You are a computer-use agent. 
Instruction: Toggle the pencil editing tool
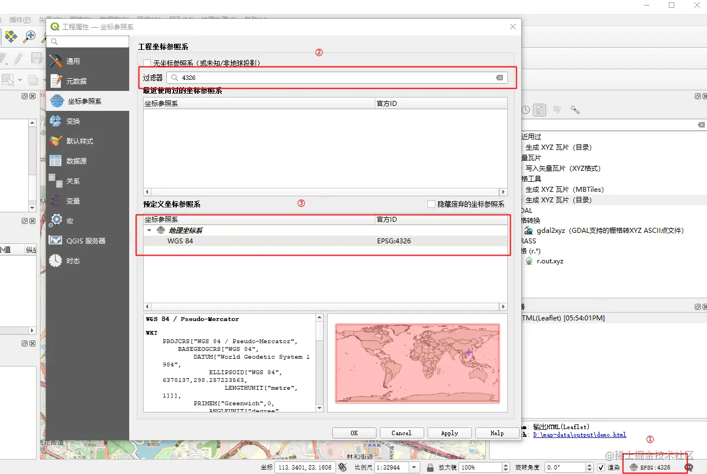[x=18, y=58]
